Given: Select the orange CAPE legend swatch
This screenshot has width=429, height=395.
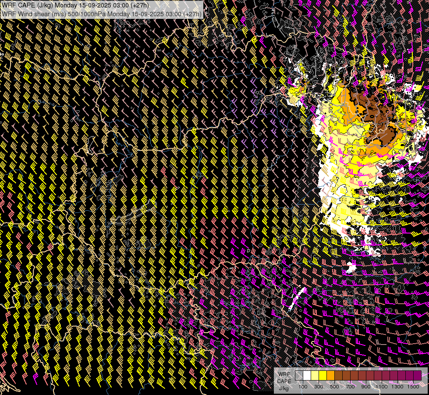Looking at the screenshot, I should [330, 376].
